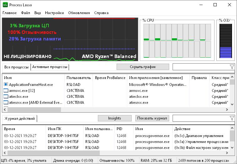Screen dimensions: 237x164
Task: Click the process list filter funnel icon
Action: point(232,67)
